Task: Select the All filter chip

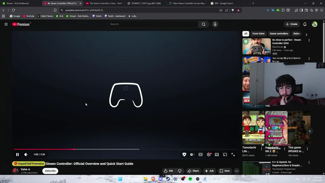Action: tap(246, 34)
